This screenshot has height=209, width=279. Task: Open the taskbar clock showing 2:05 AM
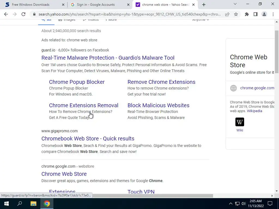256,204
